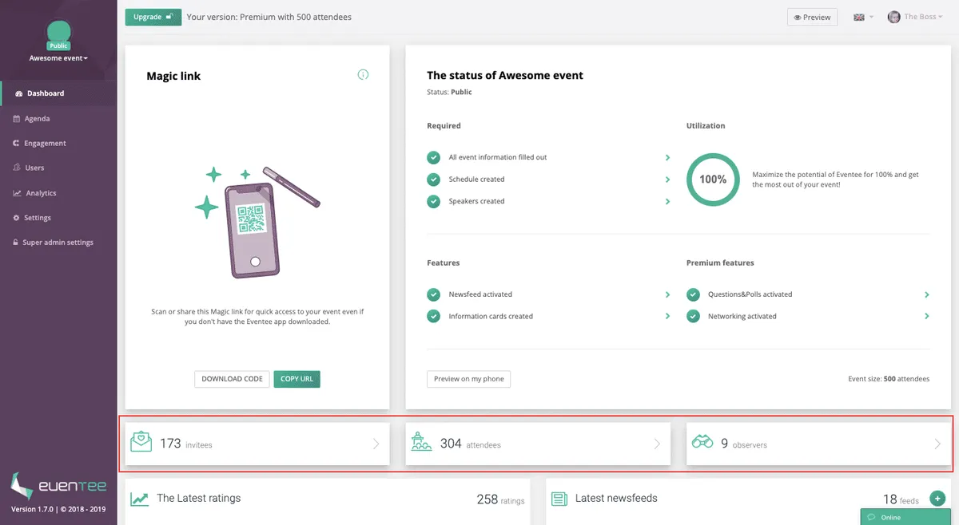Click the invitees envelope icon

[141, 443]
